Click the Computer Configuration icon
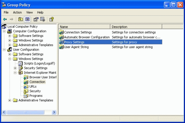This screenshot has width=185, height=123. 9,31
